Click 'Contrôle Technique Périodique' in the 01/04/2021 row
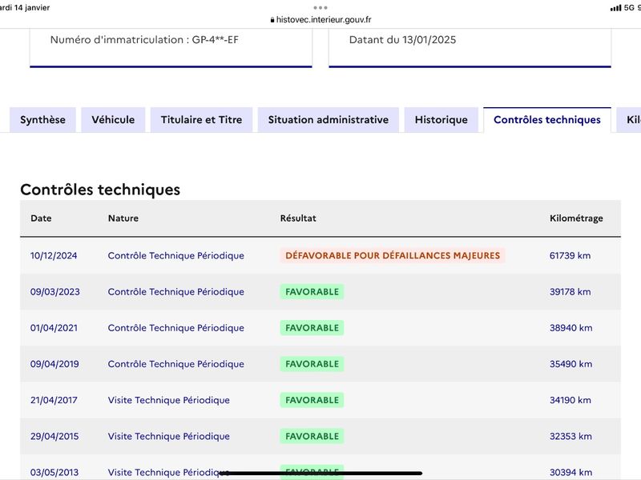The image size is (641, 480). (x=175, y=328)
